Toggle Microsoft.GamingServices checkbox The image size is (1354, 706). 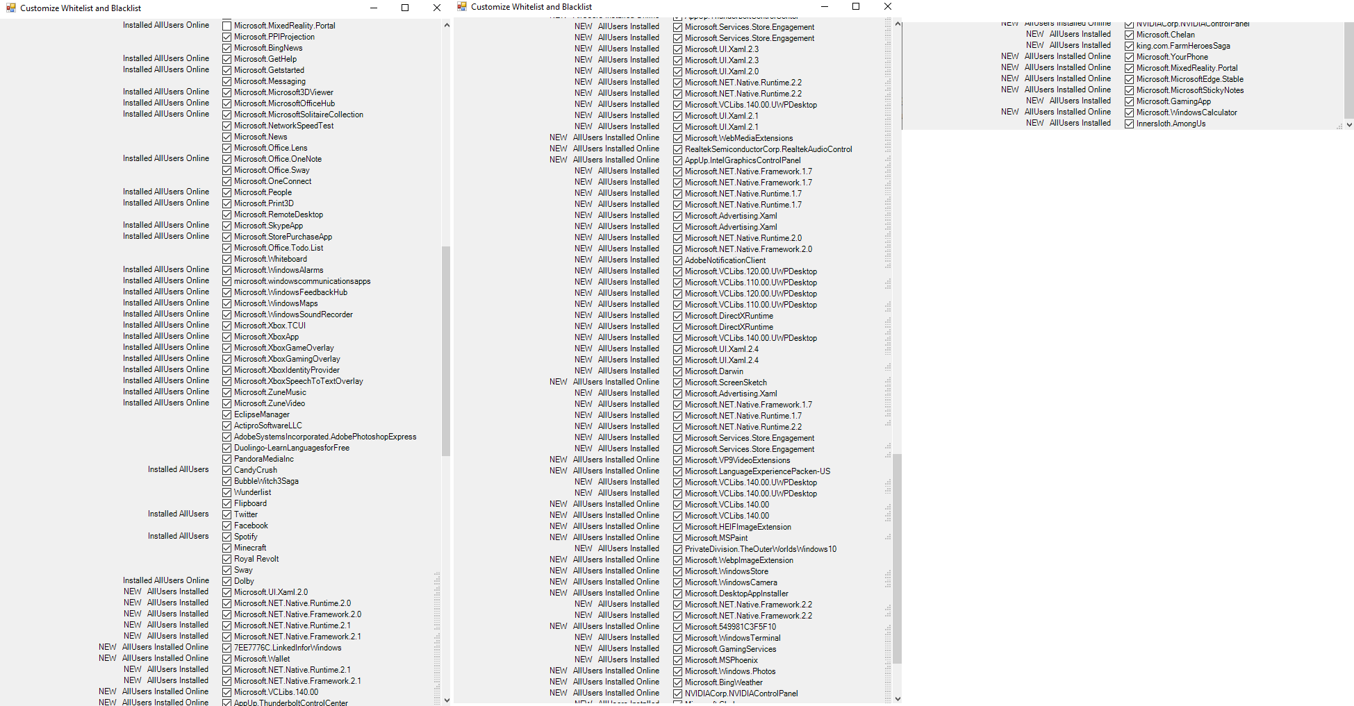[677, 649]
